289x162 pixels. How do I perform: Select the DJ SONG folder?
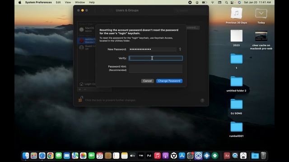click(x=237, y=107)
